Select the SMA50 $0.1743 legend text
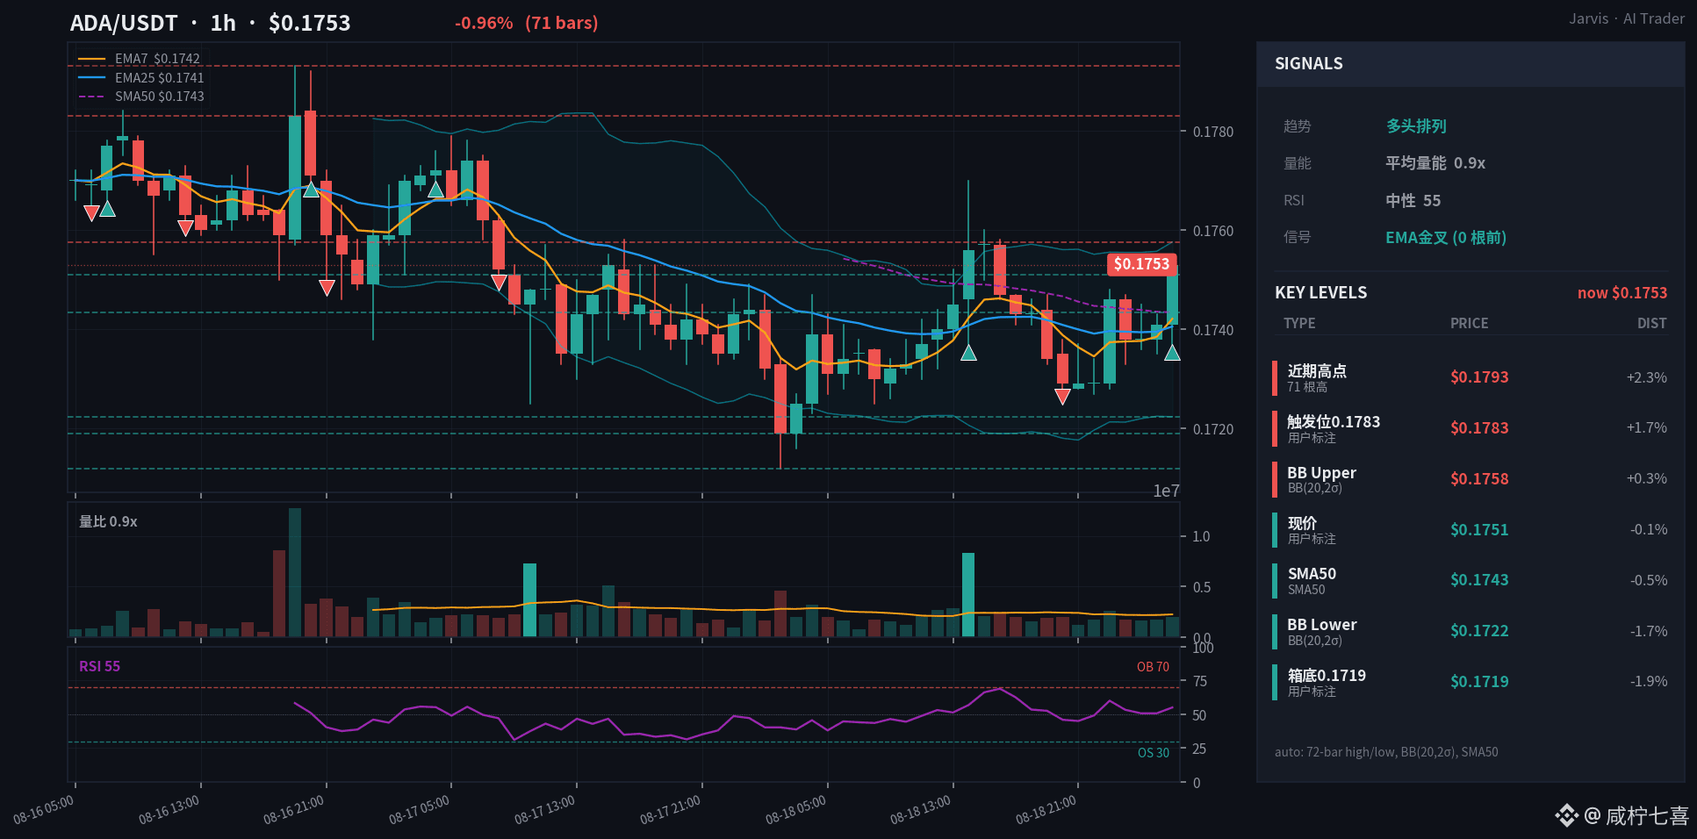 tap(160, 97)
